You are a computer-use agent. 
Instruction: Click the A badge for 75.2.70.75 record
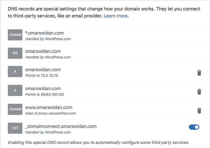[x=15, y=71]
